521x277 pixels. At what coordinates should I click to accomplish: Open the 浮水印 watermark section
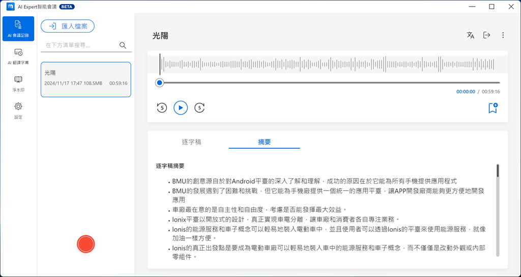coord(18,84)
